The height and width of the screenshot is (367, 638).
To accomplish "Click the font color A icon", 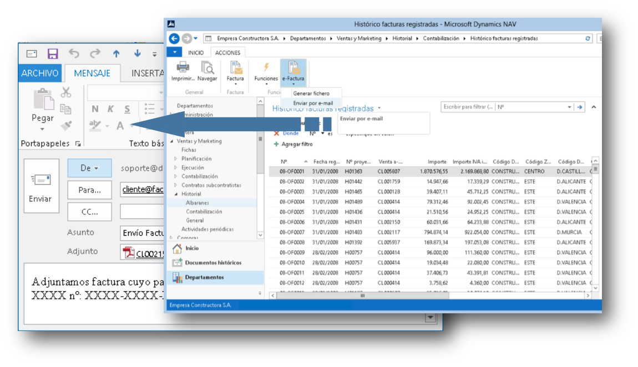I will pos(120,126).
